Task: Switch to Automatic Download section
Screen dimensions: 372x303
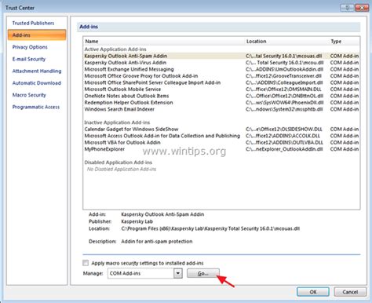Action: point(37,83)
